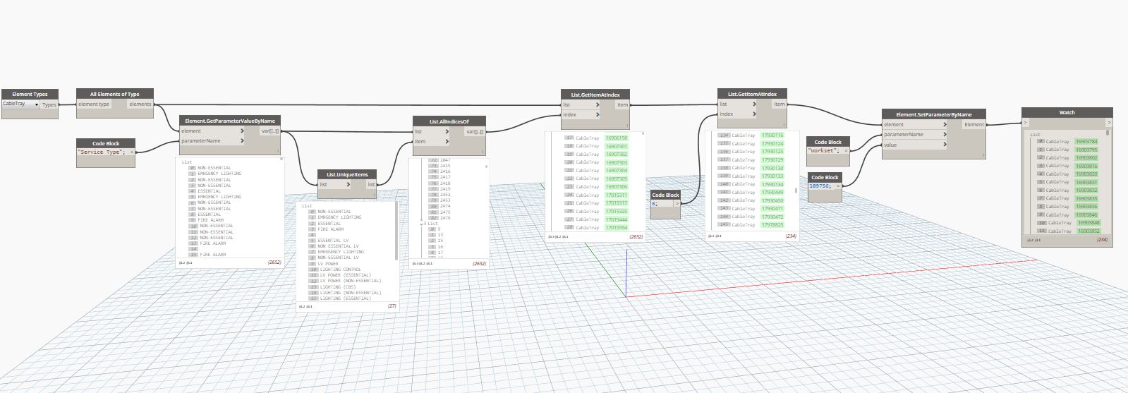
Task: Click the 'elements' output port
Action: click(140, 104)
